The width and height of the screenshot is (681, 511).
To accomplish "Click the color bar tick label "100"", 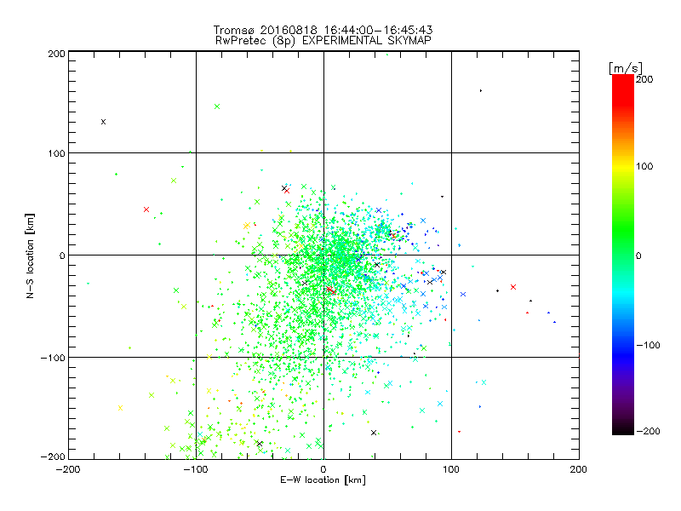I will (644, 166).
